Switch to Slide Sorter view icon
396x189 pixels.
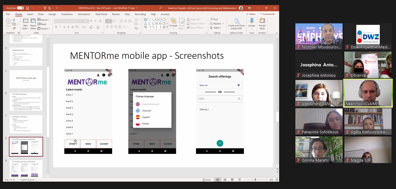click(x=225, y=180)
